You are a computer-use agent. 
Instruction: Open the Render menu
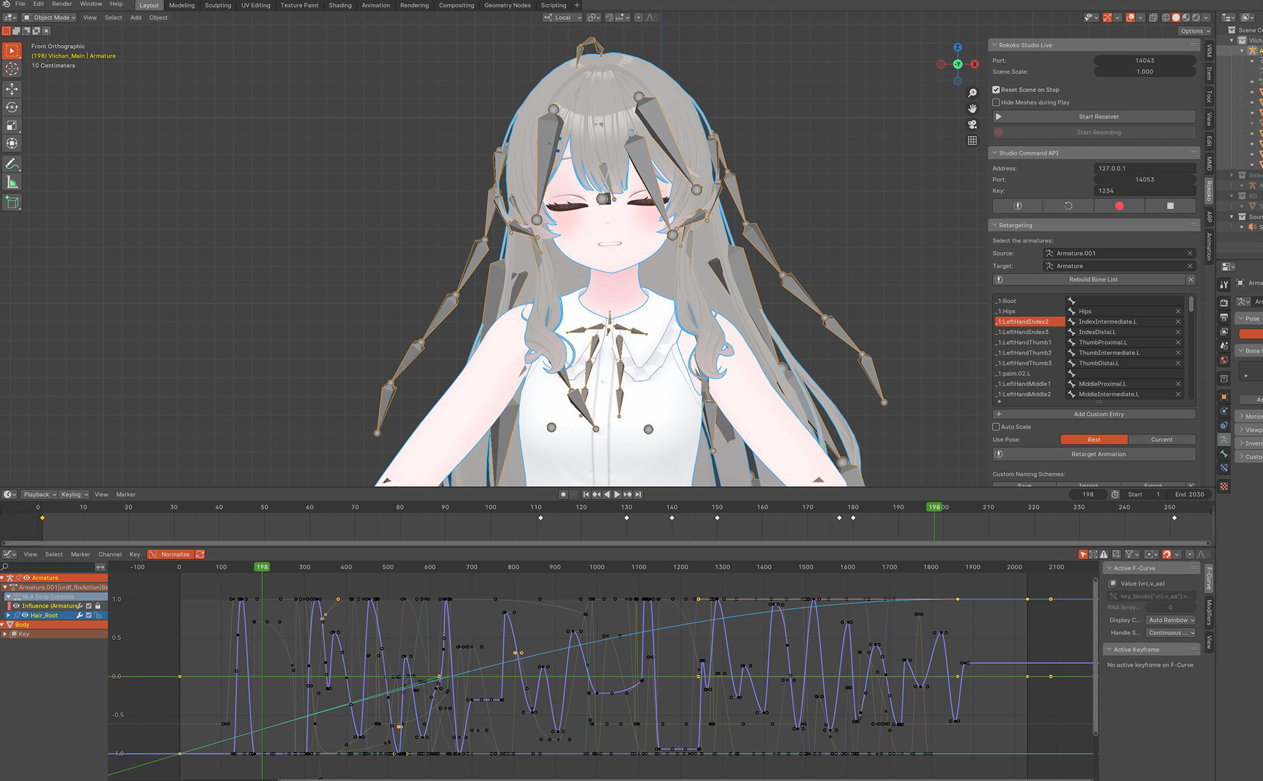[x=62, y=4]
